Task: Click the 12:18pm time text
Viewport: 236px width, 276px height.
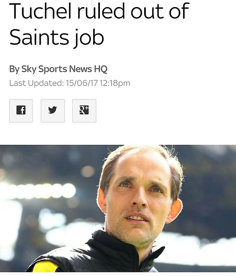Action: [x=115, y=83]
